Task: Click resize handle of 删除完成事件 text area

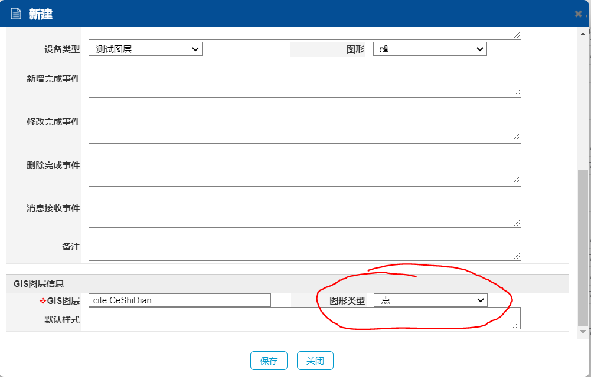Action: pyautogui.click(x=517, y=180)
